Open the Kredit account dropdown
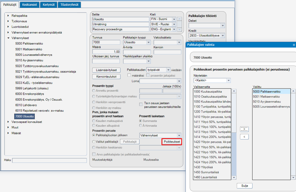The width and height of the screenshot is (296, 192). [x=223, y=36]
